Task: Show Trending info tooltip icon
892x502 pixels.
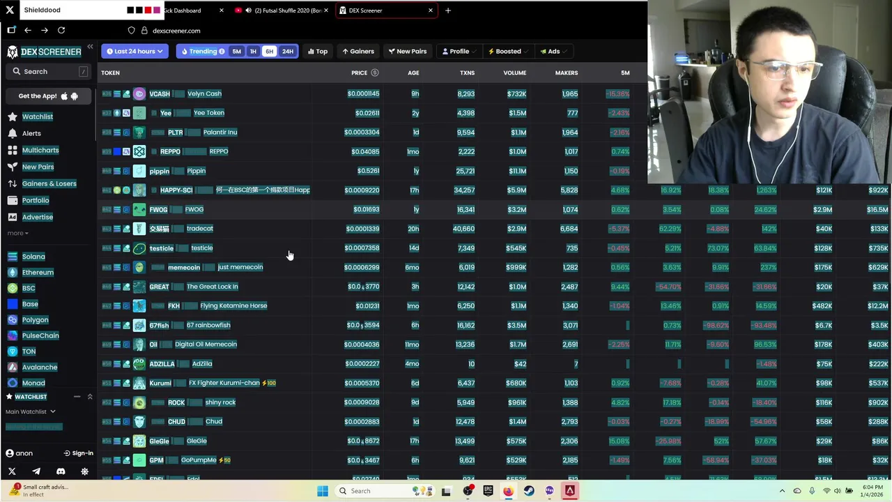Action: point(222,52)
